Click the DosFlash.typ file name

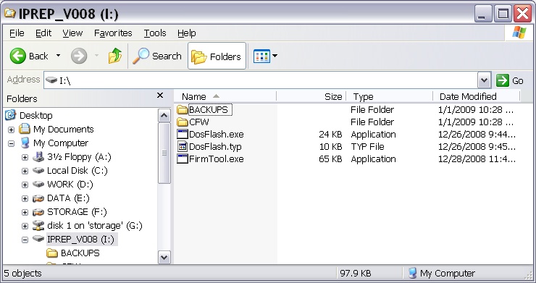(x=215, y=147)
